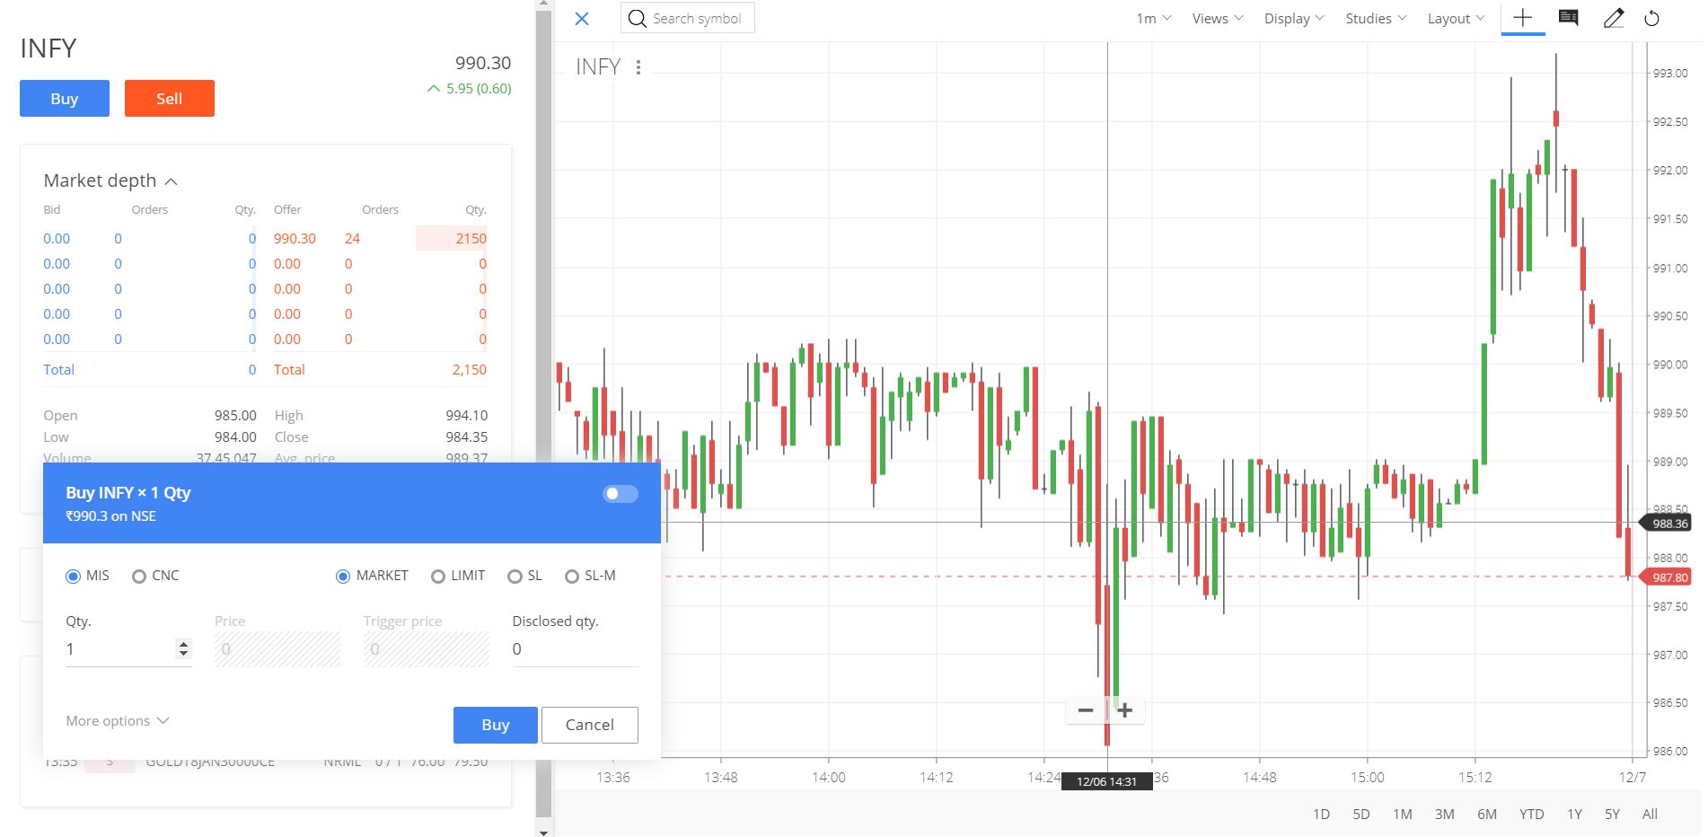Click the refresh chart icon
This screenshot has width=1708, height=837.
1651,18
